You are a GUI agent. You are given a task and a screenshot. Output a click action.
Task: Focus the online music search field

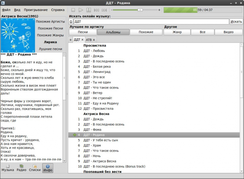point(151,21)
